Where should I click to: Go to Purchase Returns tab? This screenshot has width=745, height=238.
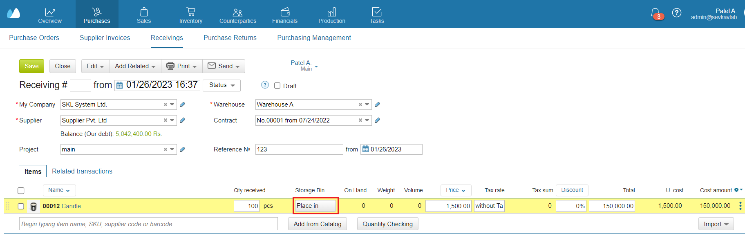(230, 38)
